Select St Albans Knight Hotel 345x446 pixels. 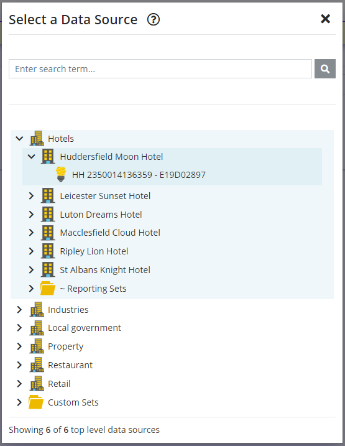pos(105,270)
